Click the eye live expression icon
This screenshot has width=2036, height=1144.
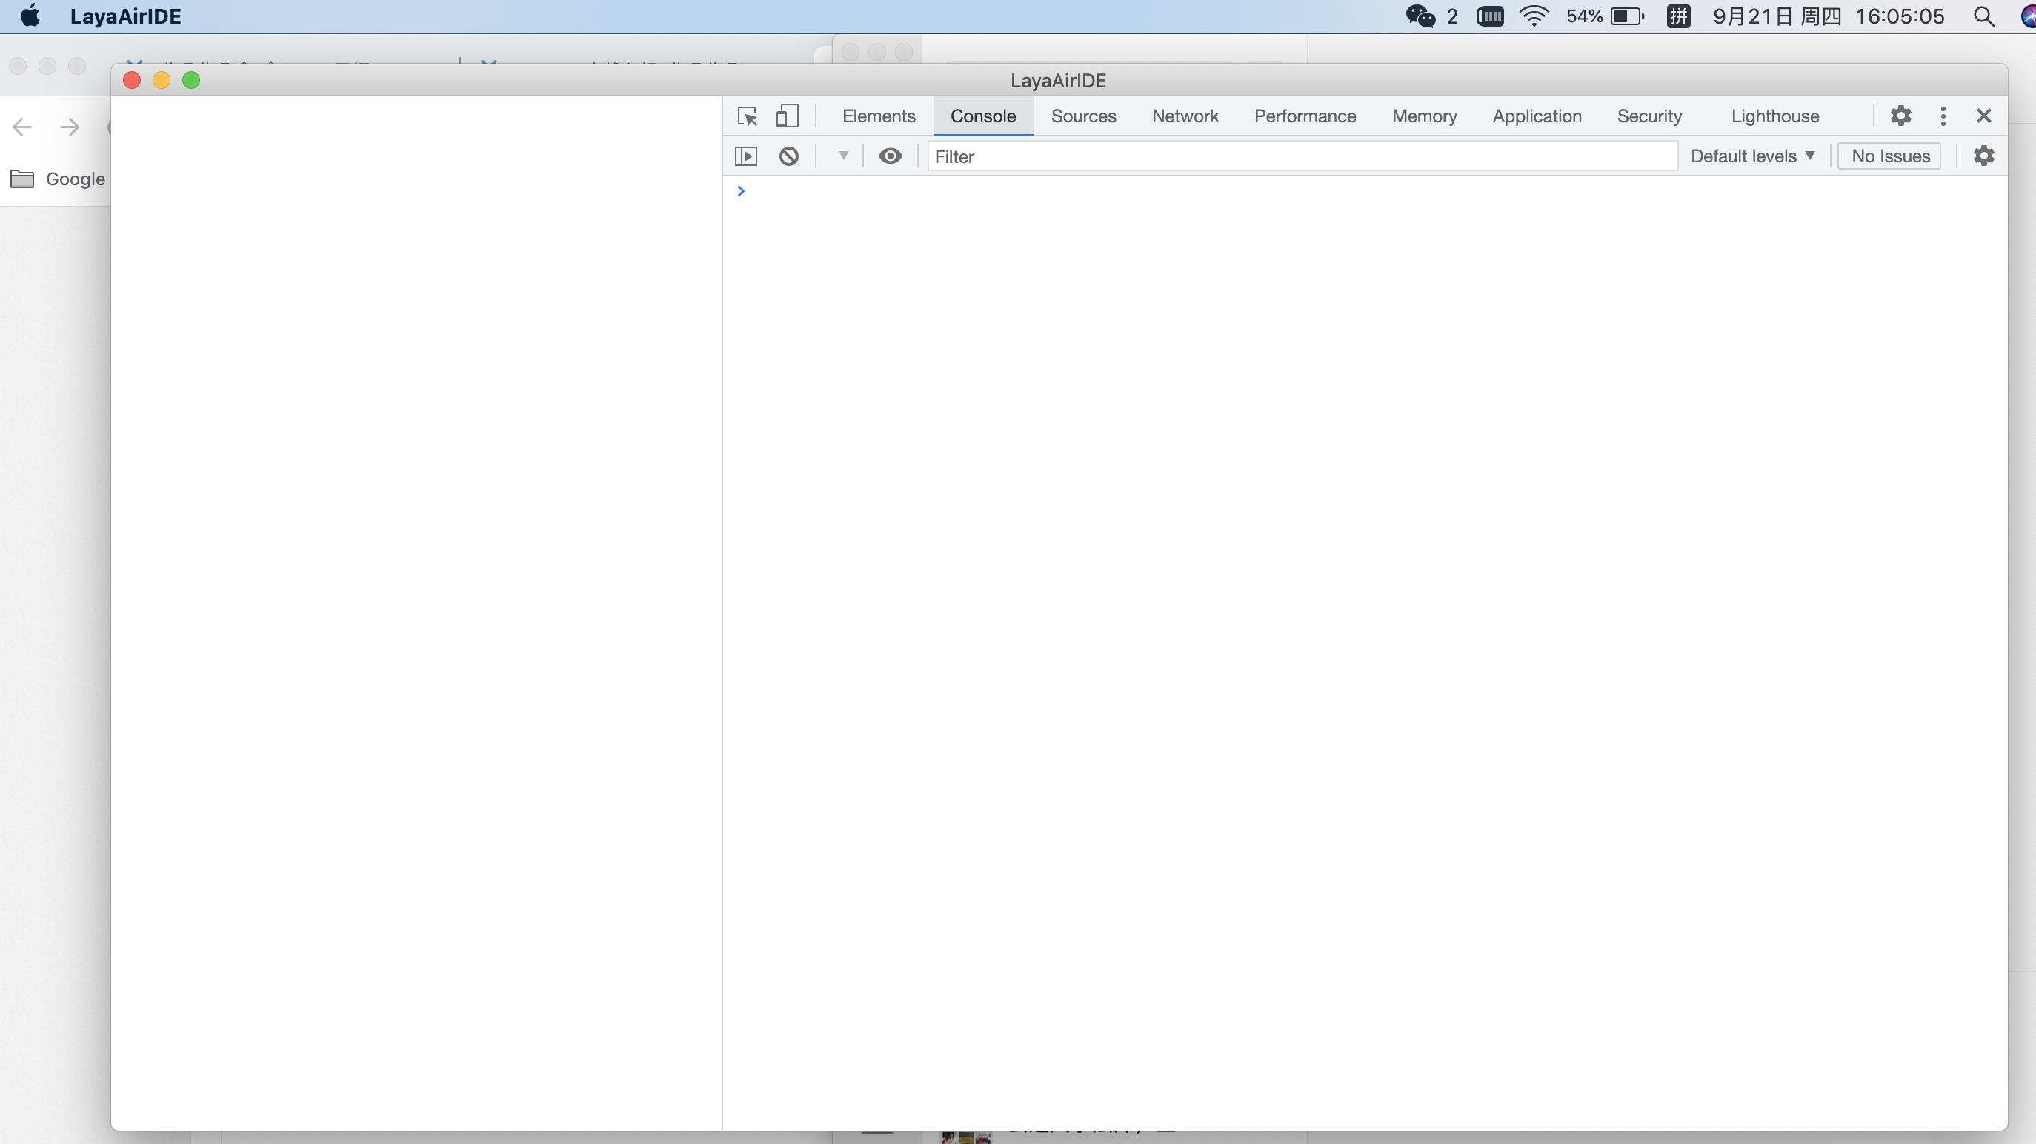[890, 156]
